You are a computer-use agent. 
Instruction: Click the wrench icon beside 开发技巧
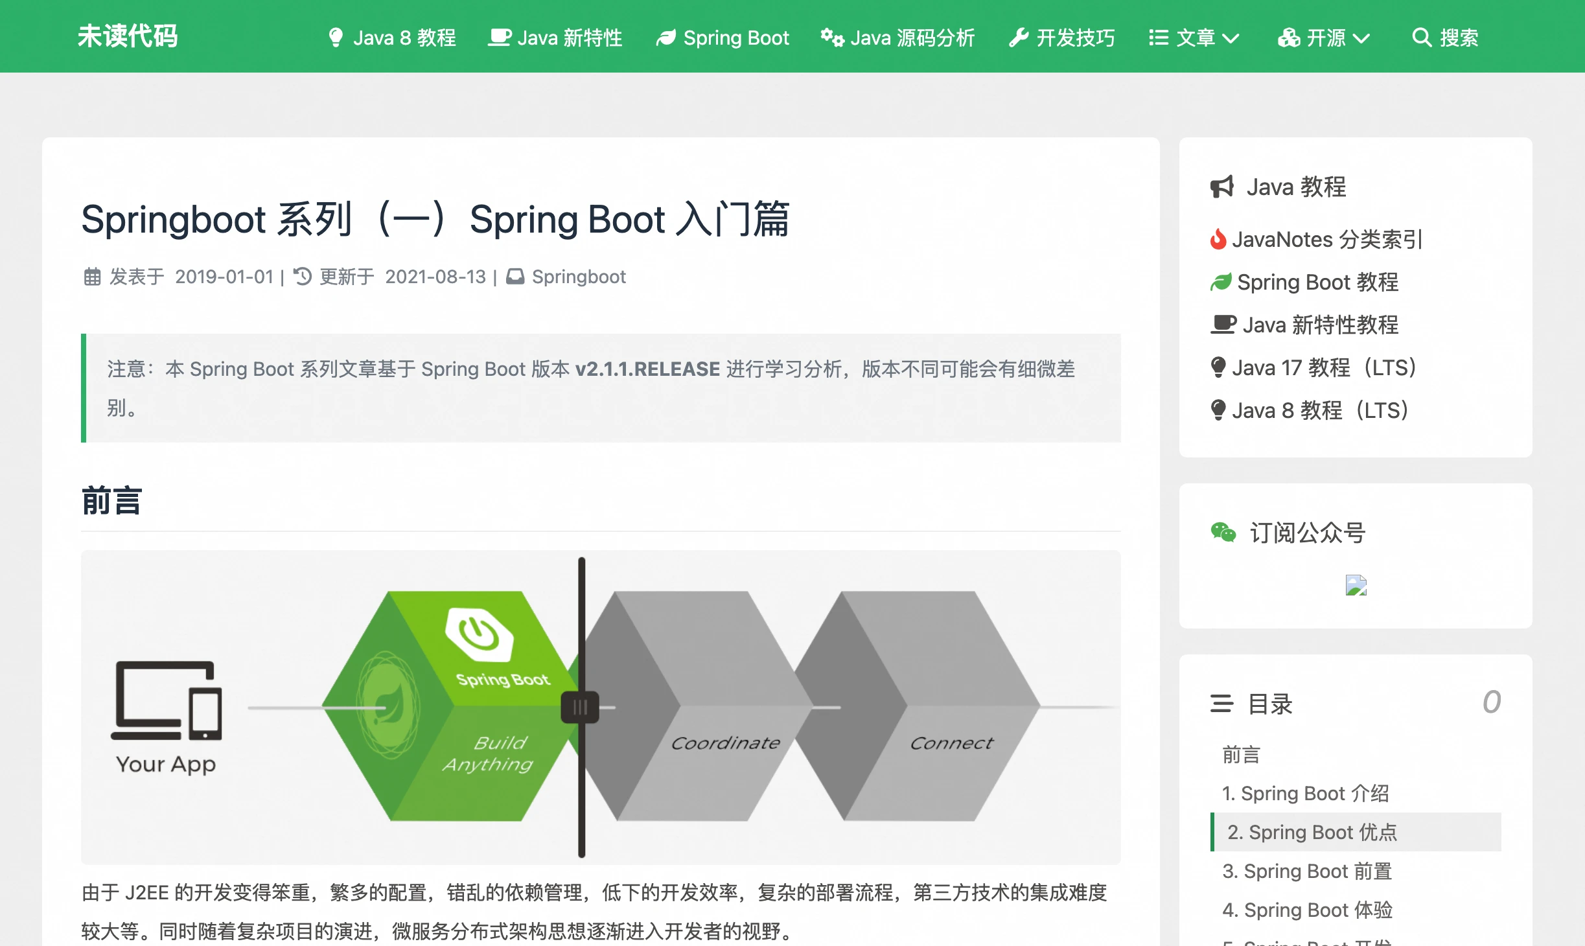[1019, 38]
